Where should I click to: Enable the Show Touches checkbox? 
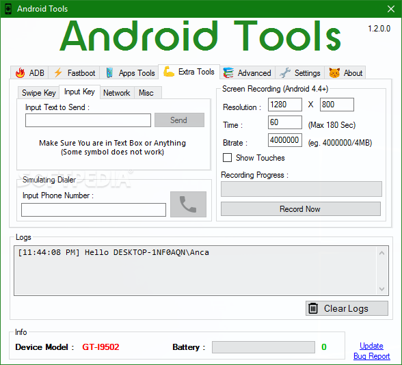click(x=227, y=158)
